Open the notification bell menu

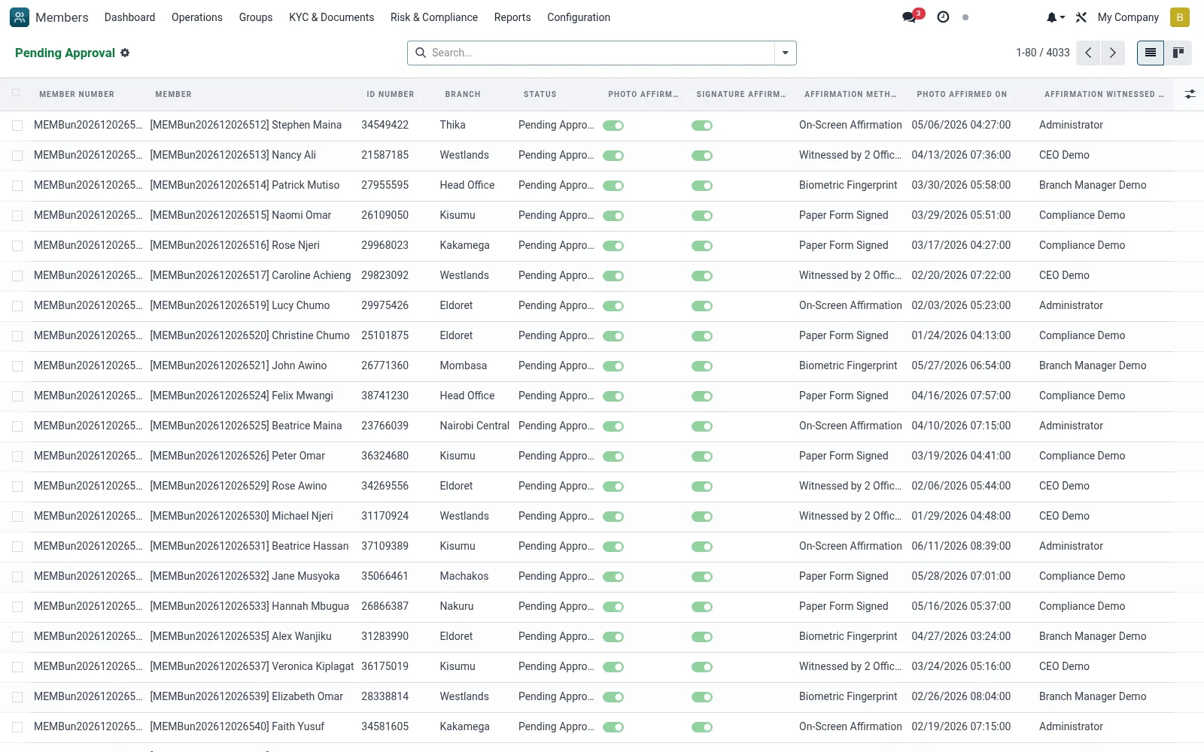point(1055,17)
